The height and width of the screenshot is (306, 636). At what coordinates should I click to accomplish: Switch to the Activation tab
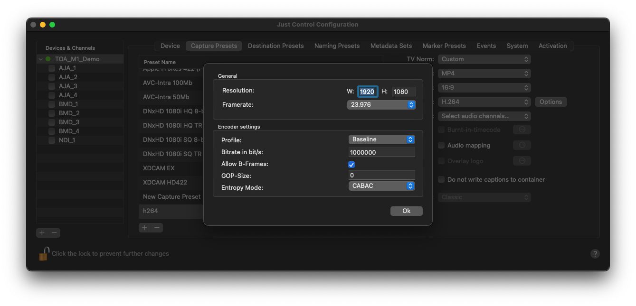[x=552, y=46]
